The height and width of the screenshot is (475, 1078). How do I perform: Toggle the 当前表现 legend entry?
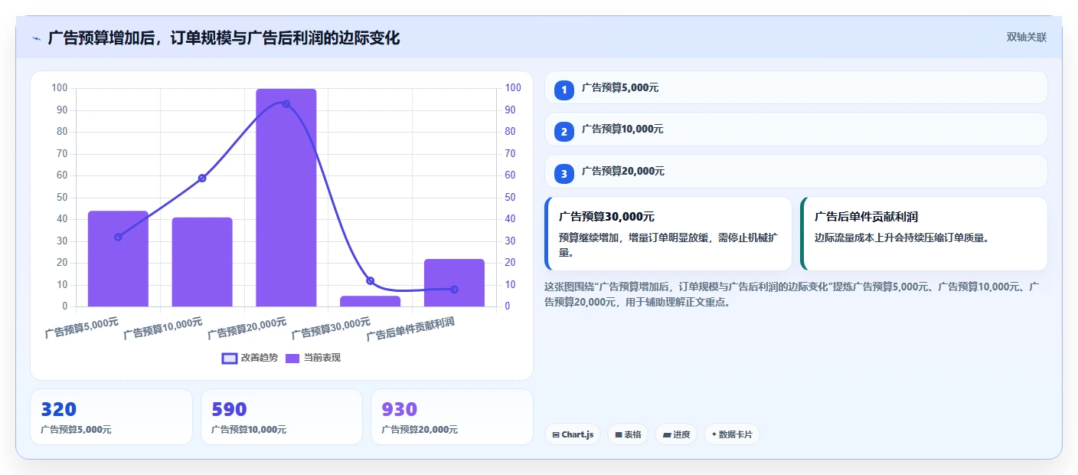click(x=313, y=358)
